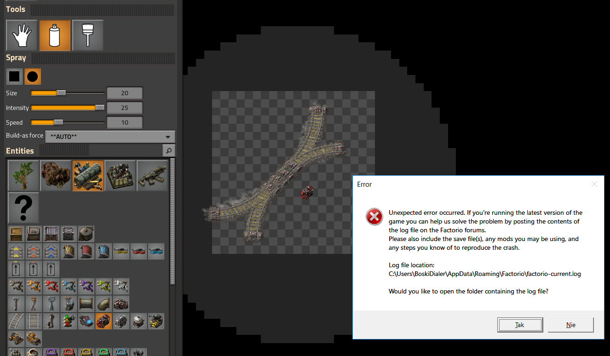
Task: Adjust the Intensity slider
Action: (x=68, y=108)
